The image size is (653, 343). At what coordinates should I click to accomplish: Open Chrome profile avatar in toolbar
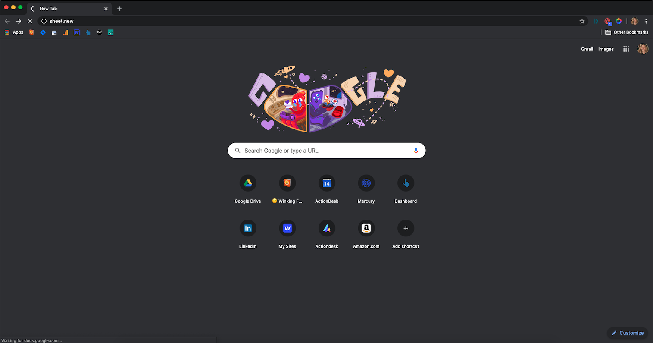(634, 21)
